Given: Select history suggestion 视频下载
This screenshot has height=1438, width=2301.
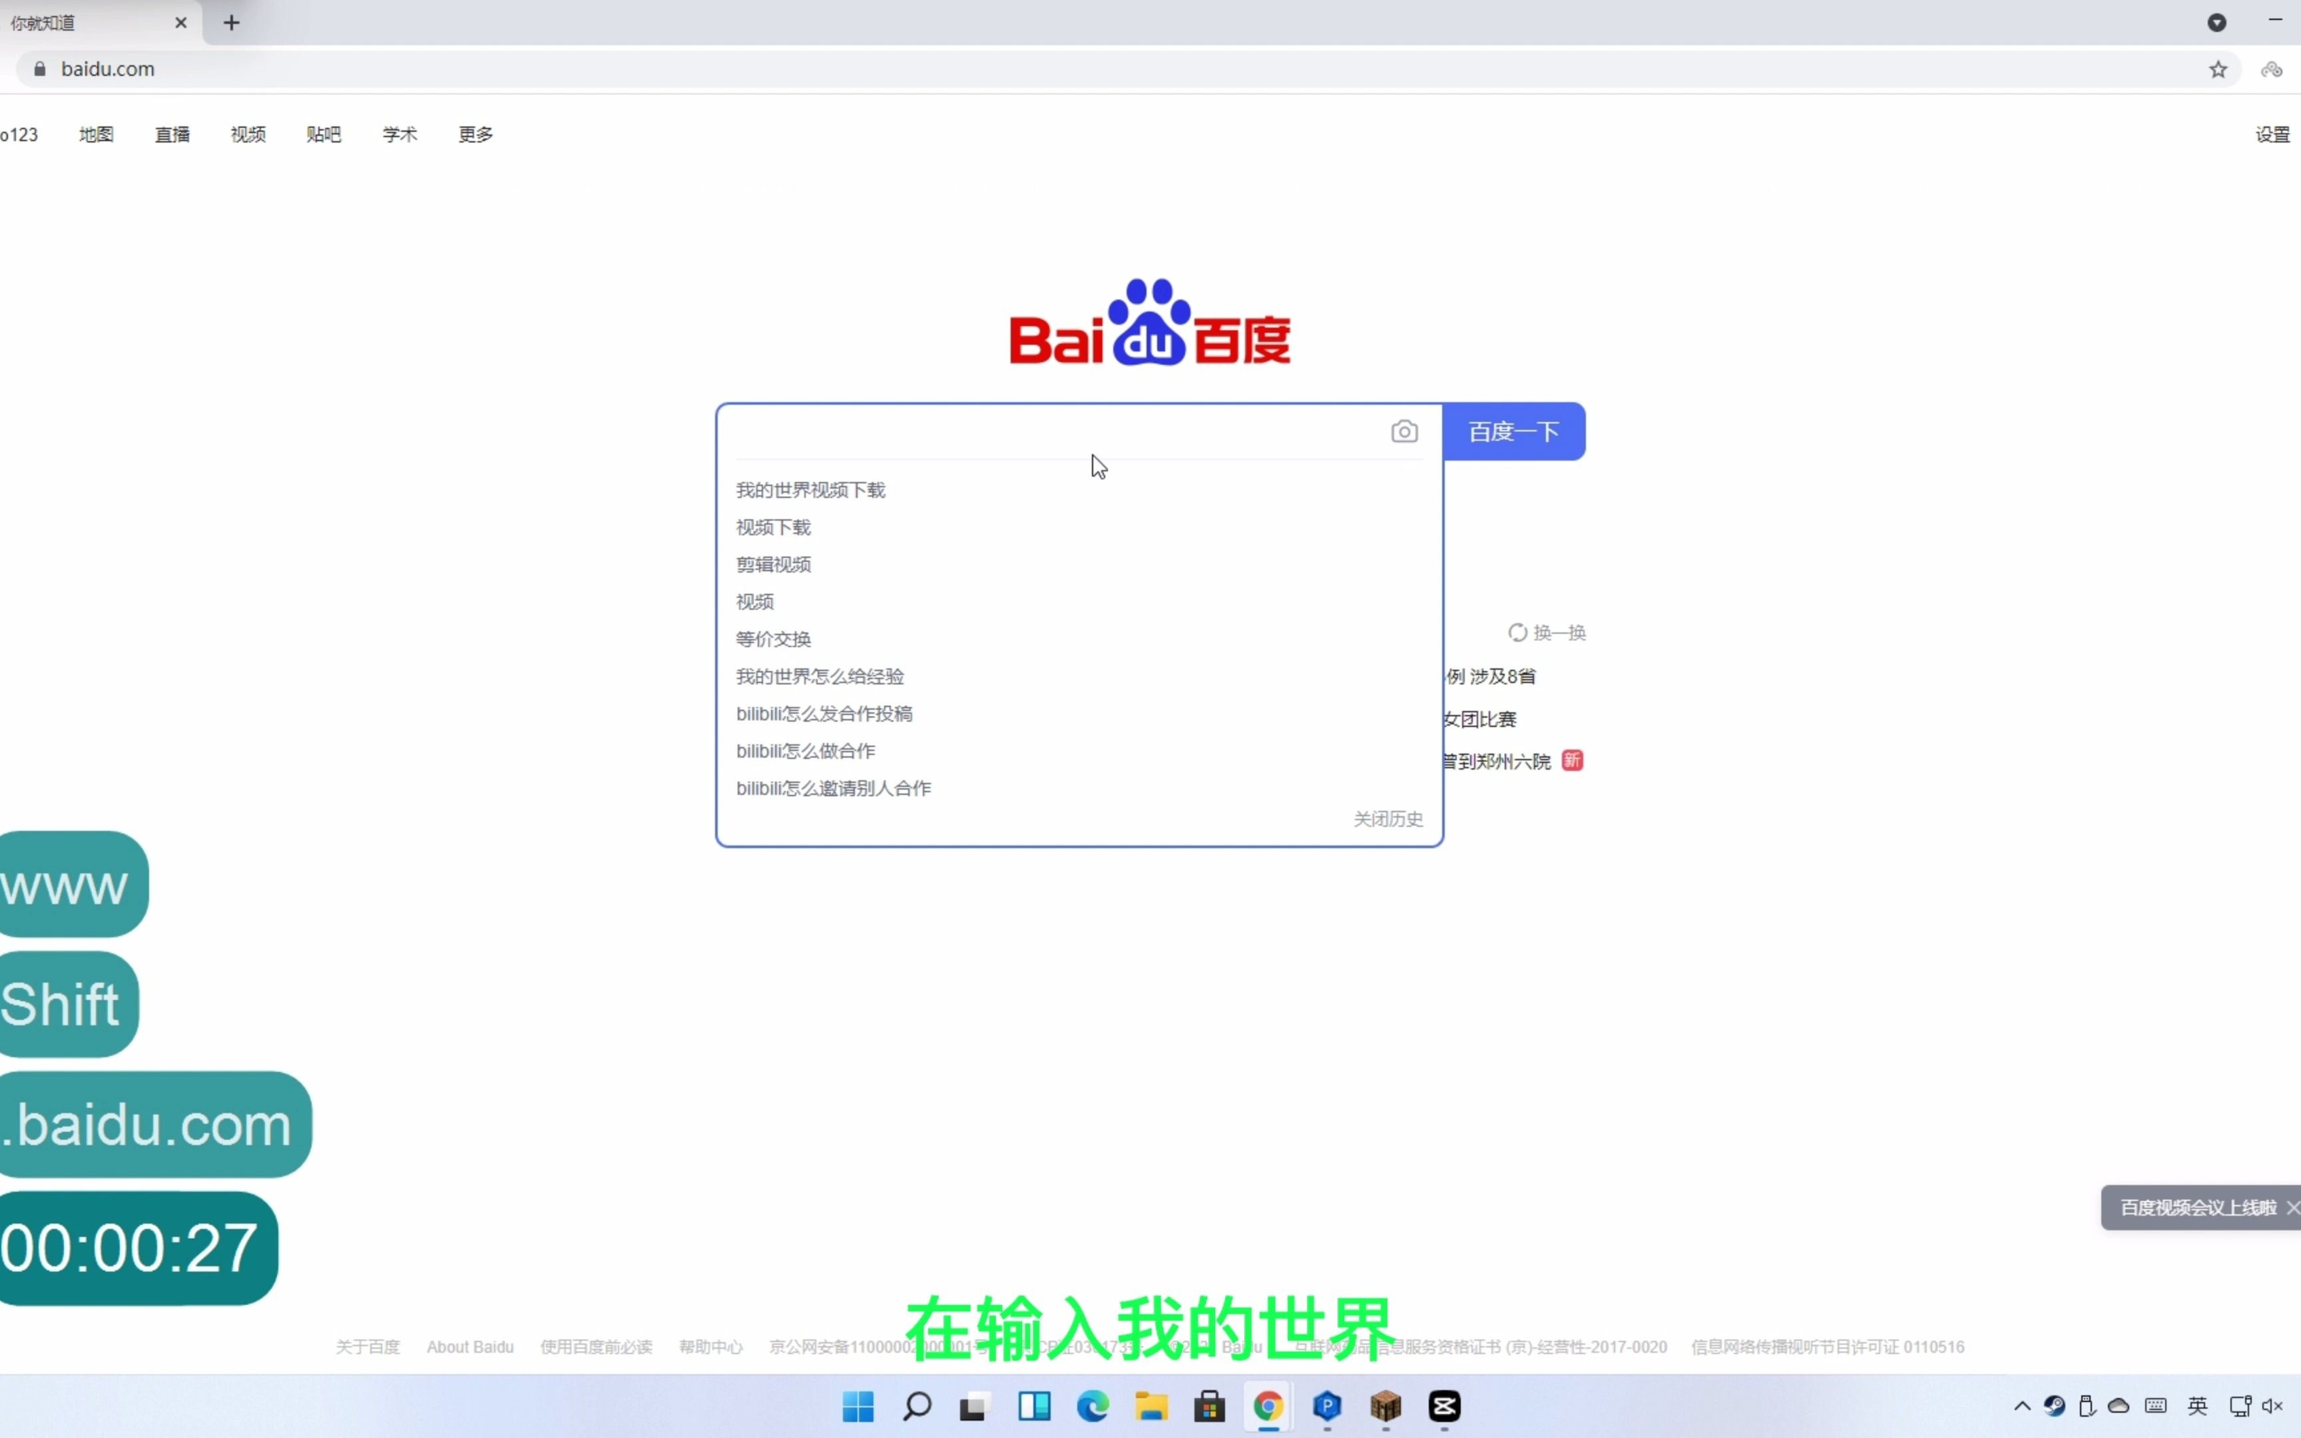Looking at the screenshot, I should [773, 527].
